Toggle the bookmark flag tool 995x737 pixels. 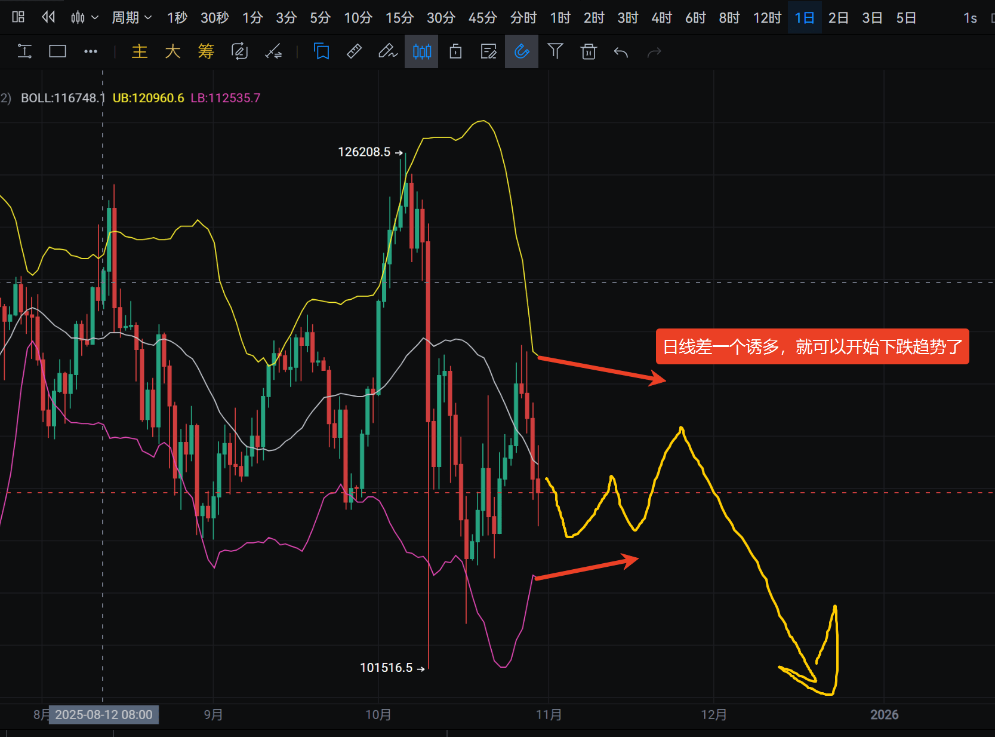point(322,52)
